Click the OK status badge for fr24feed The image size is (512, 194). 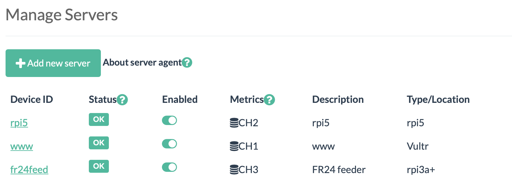pyautogui.click(x=99, y=166)
